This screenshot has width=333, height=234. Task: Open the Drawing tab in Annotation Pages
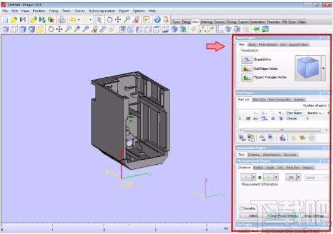coord(253,154)
